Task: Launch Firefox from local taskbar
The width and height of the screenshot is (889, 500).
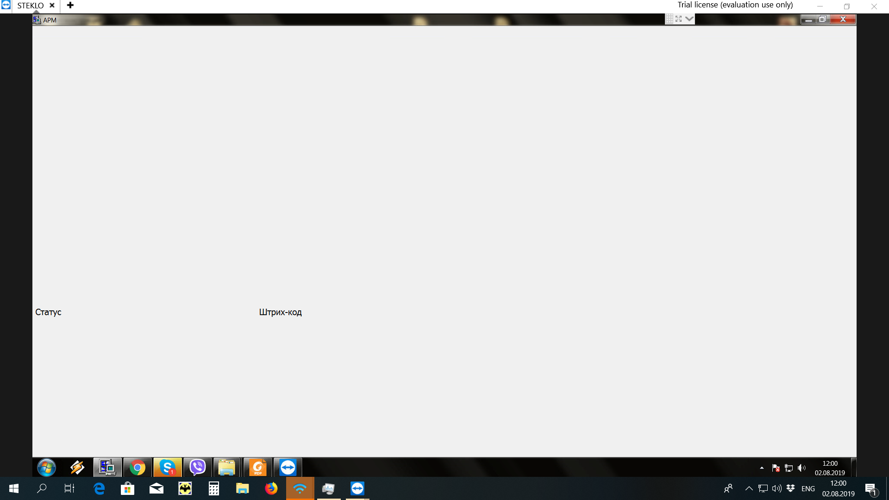Action: click(x=271, y=488)
